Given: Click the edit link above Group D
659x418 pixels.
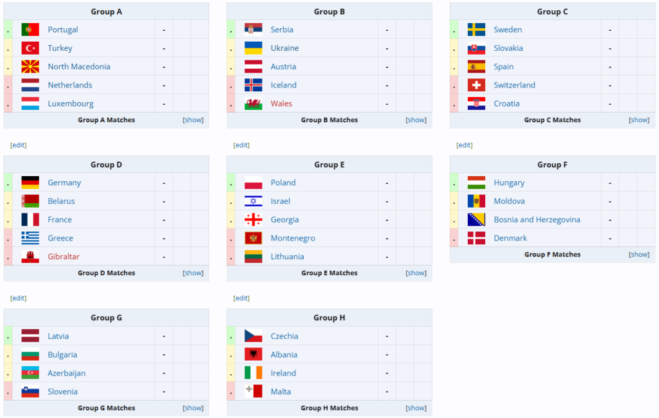Looking at the screenshot, I should pyautogui.click(x=18, y=145).
